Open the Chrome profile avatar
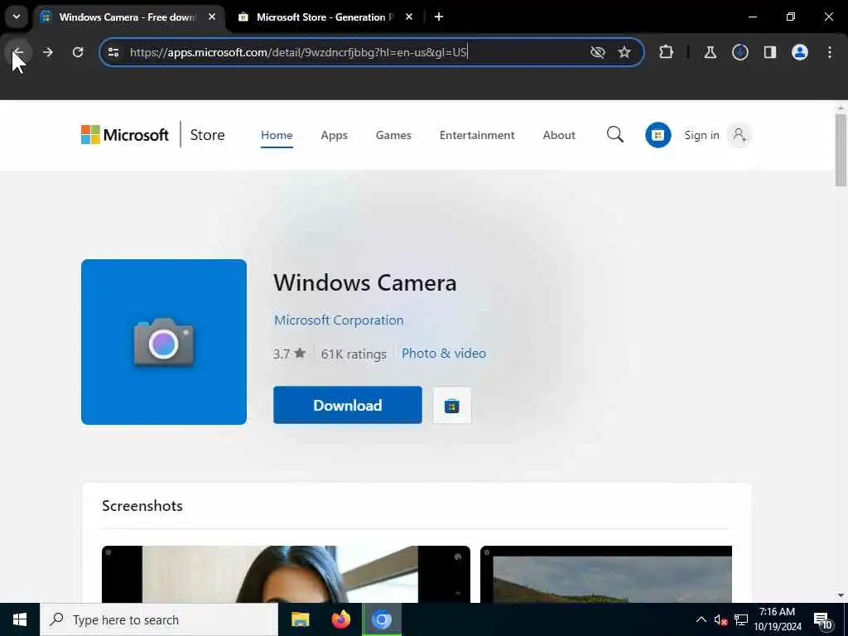This screenshot has height=636, width=848. (x=799, y=52)
